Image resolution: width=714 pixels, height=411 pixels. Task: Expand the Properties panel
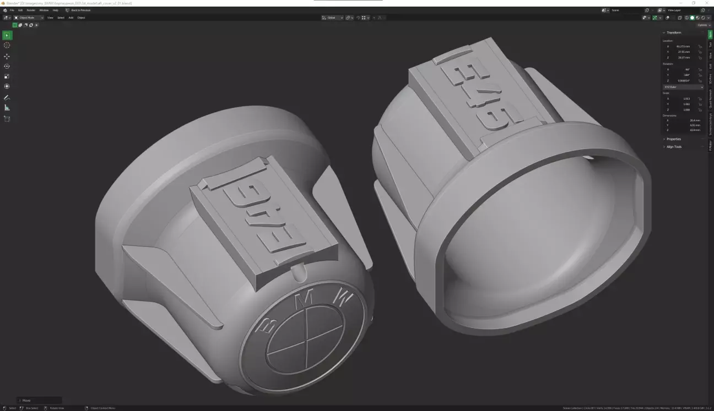tap(673, 139)
